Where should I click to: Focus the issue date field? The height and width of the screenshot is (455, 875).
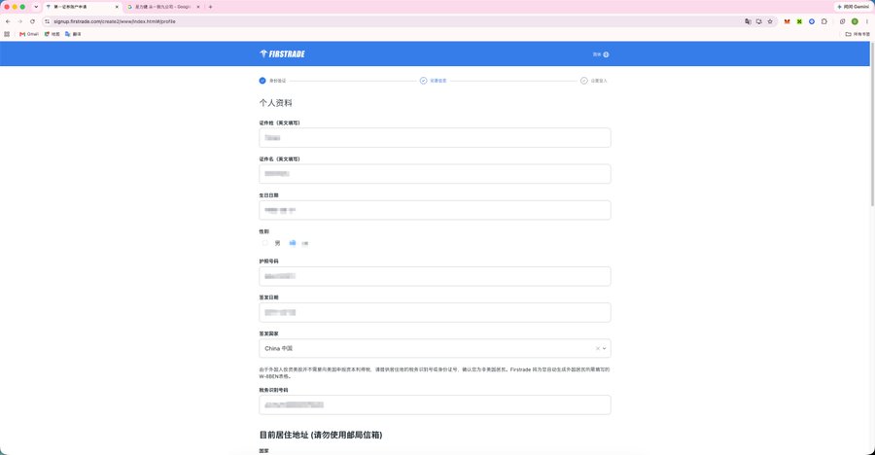(435, 313)
